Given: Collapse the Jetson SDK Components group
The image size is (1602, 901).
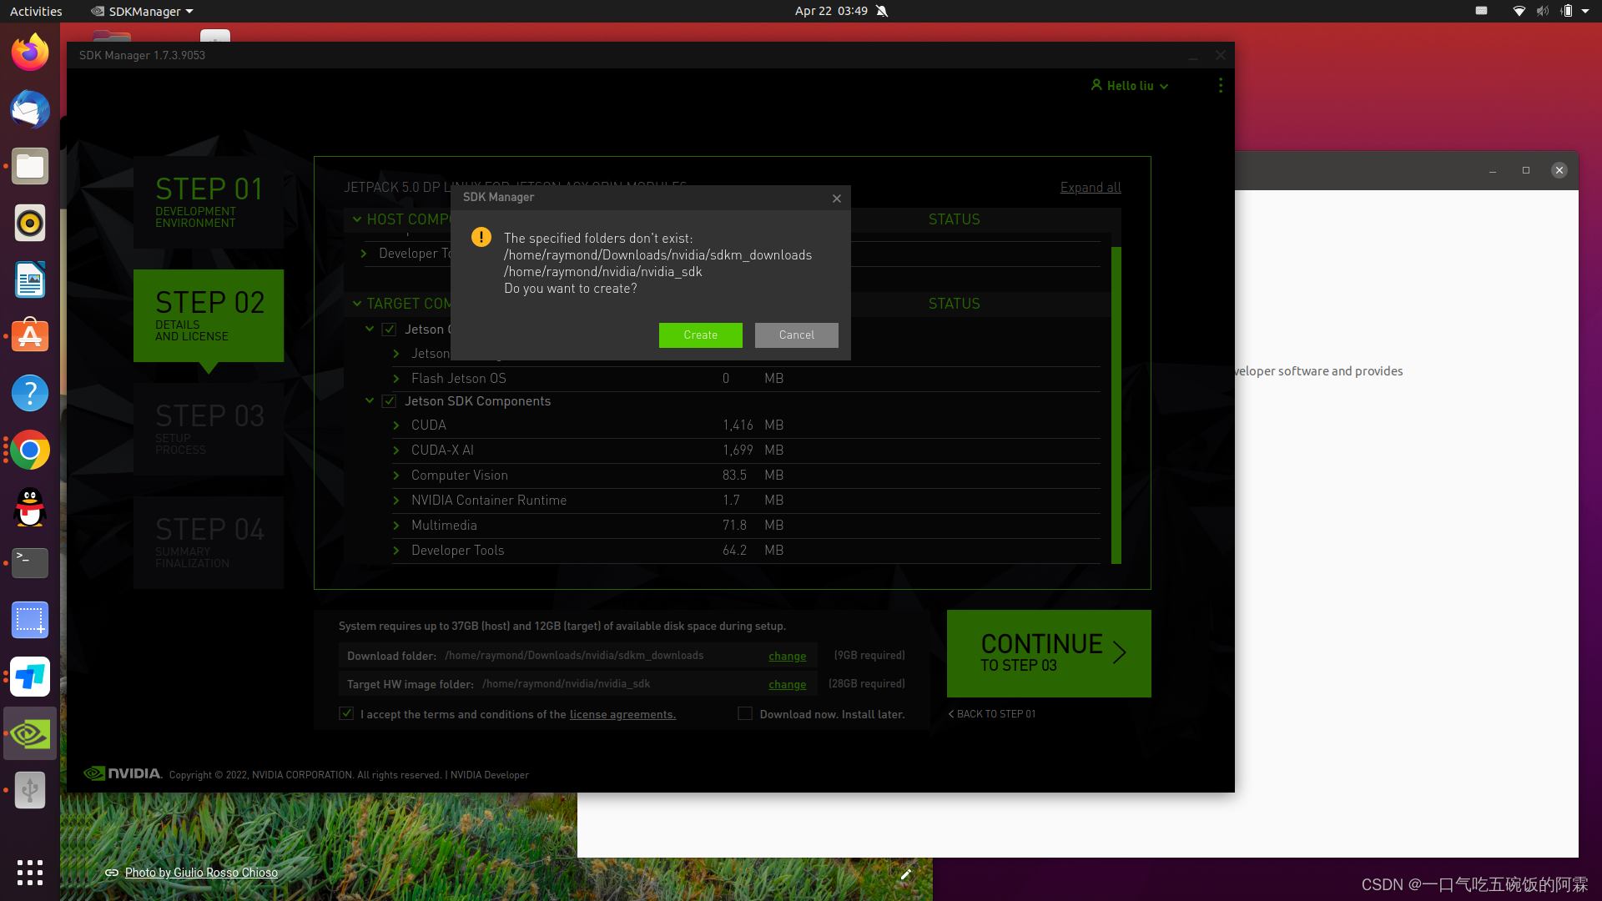Looking at the screenshot, I should [370, 401].
